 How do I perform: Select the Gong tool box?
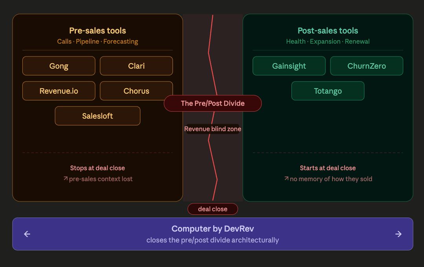coord(58,66)
